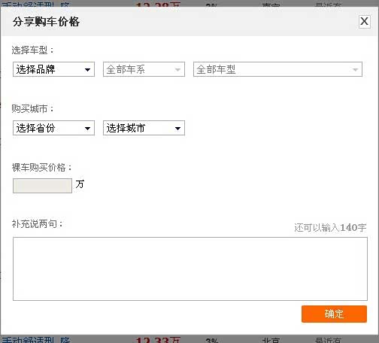Viewport: 379px width, 343px height.
Task: Open the 选择品牌 brand dropdown
Action: tap(53, 69)
